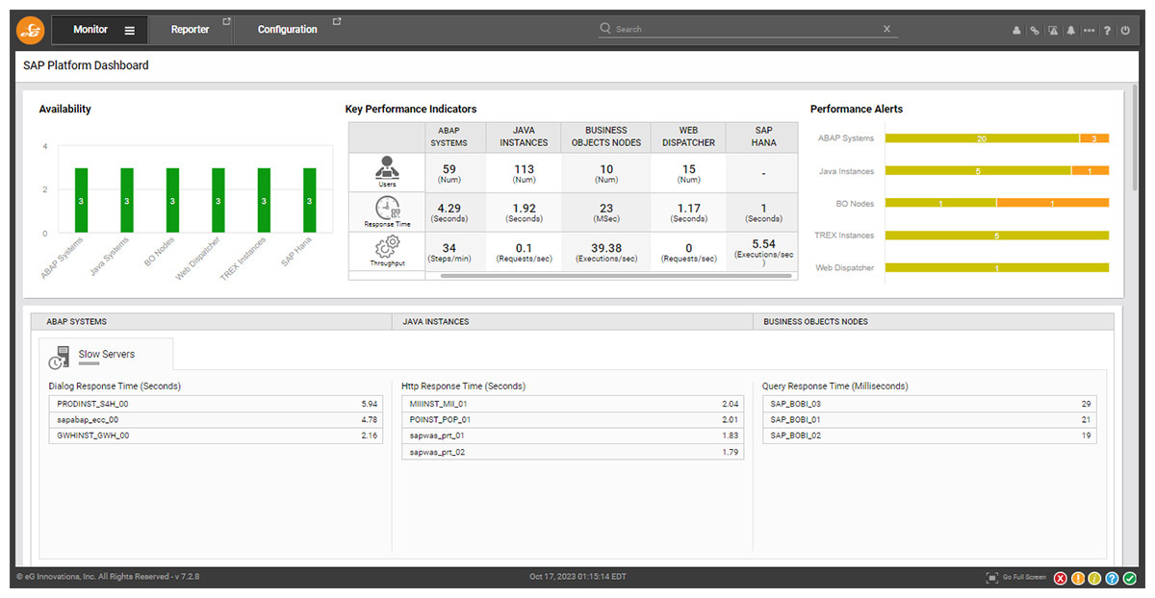Click the Java Systems availability bar
This screenshot has width=1155, height=598.
(x=127, y=200)
